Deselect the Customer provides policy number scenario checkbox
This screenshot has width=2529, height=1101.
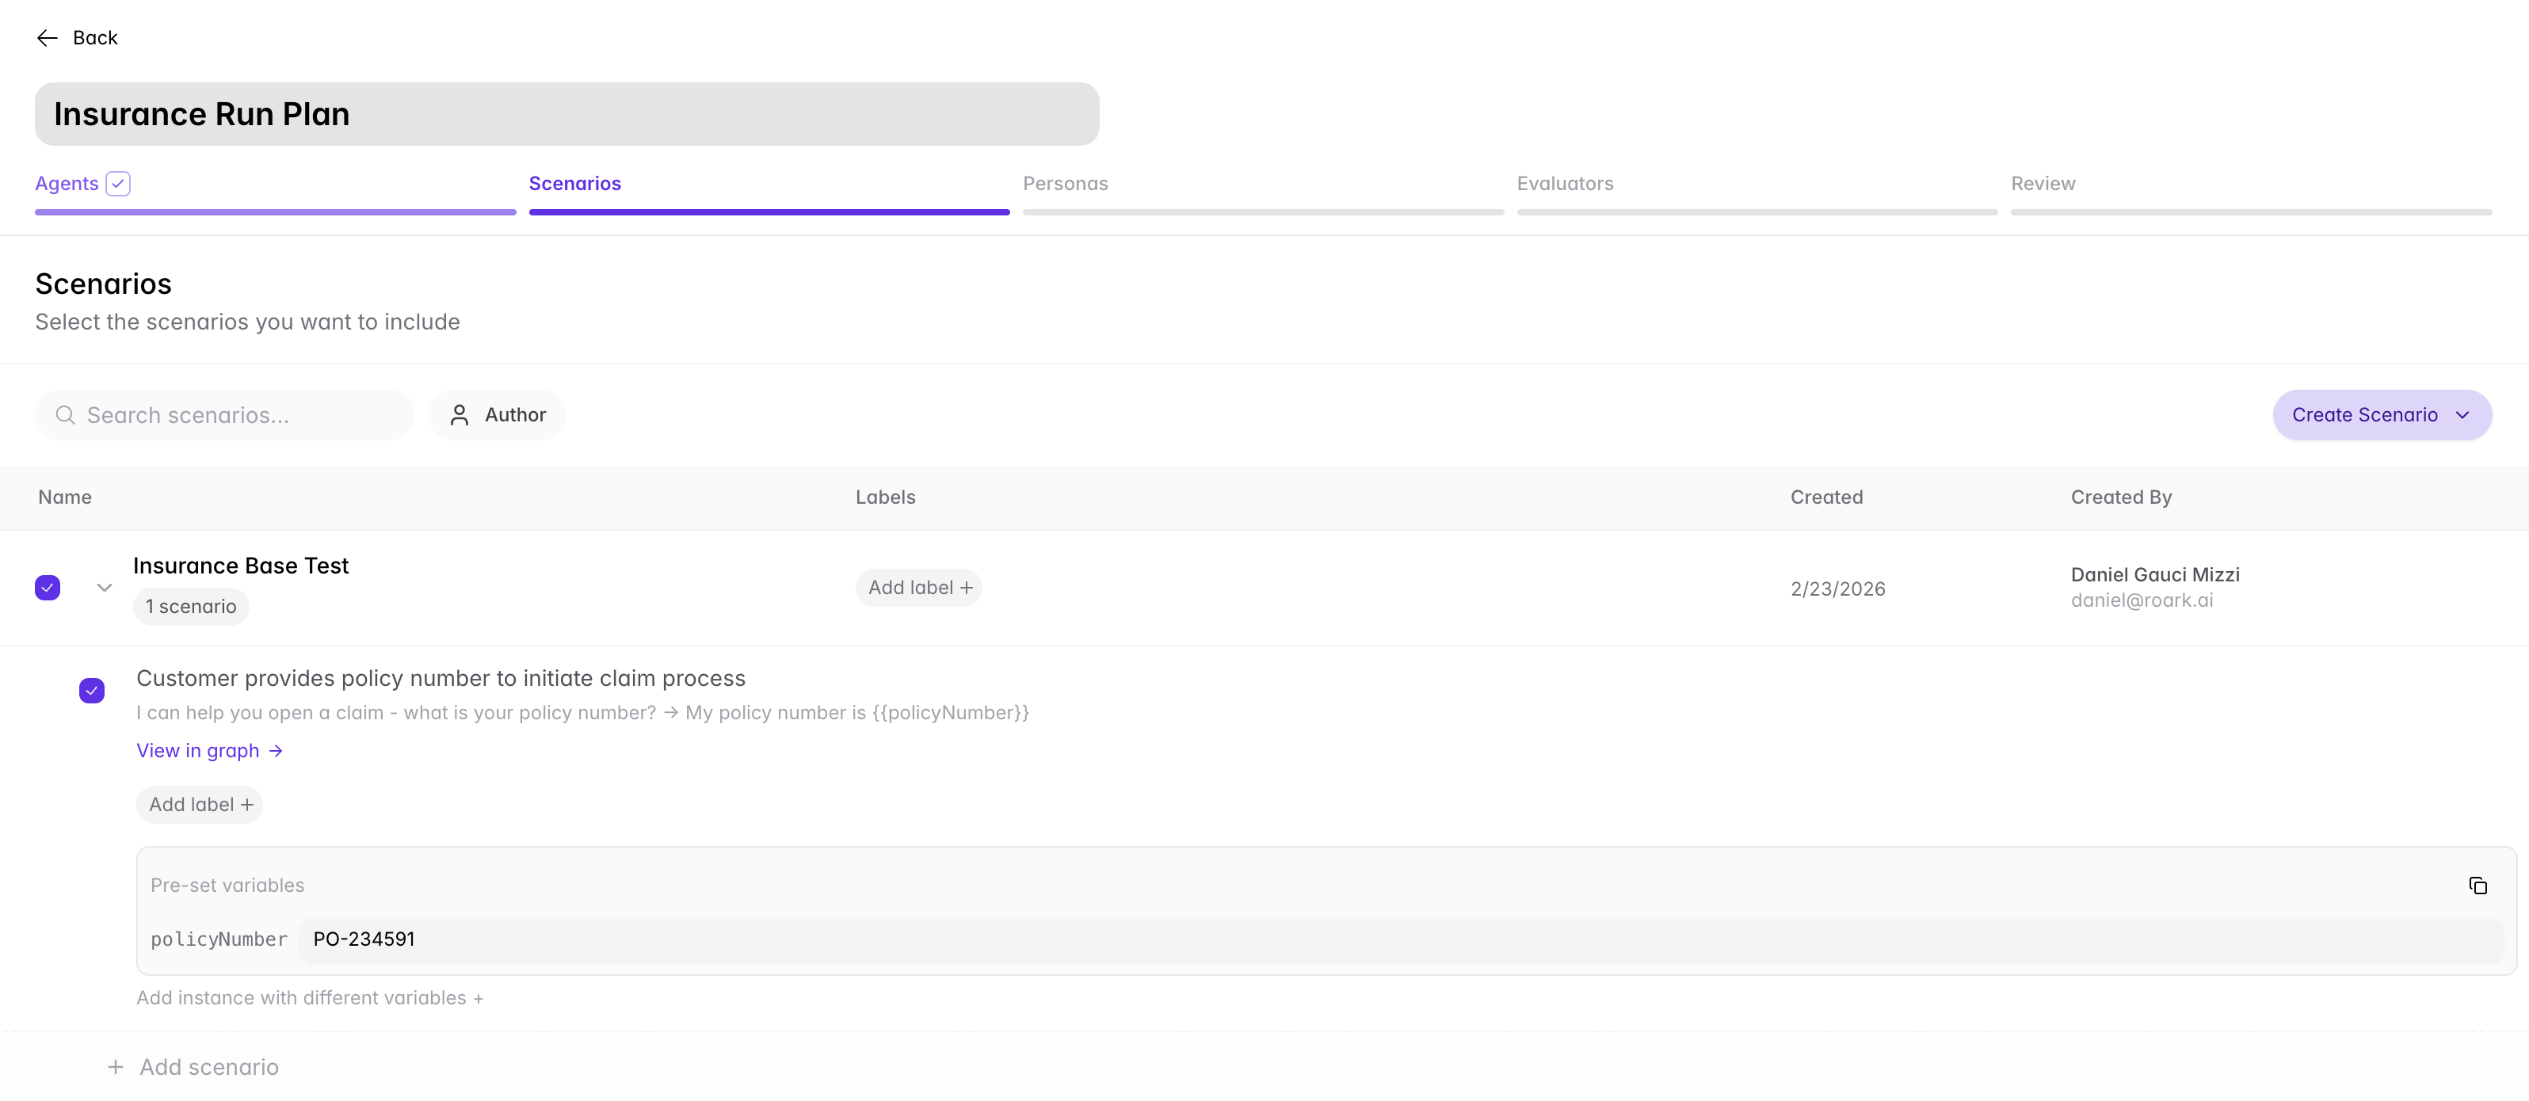[91, 691]
